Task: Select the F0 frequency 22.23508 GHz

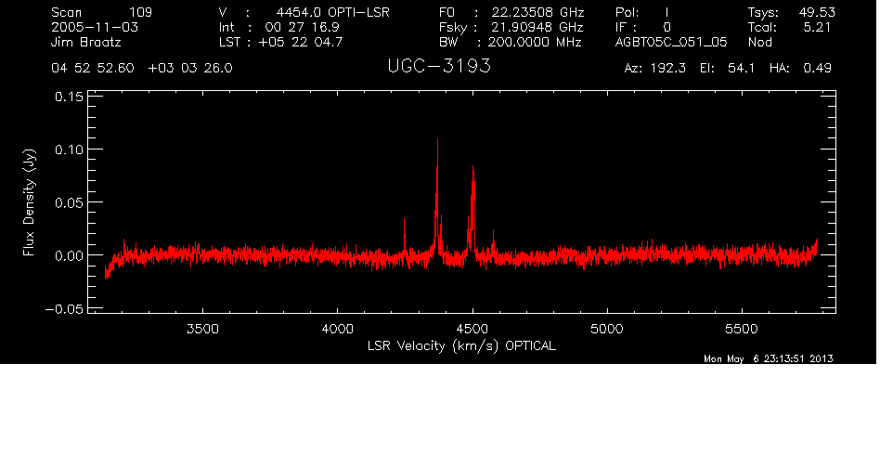Action: (x=537, y=12)
